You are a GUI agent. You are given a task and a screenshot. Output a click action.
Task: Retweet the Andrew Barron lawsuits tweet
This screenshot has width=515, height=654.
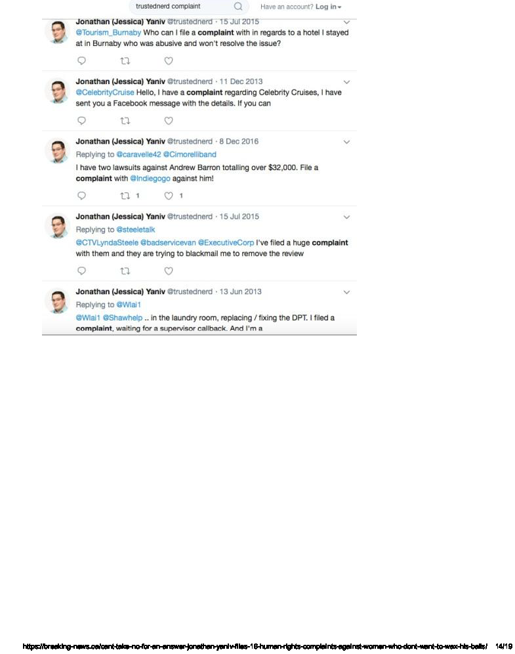tap(125, 196)
